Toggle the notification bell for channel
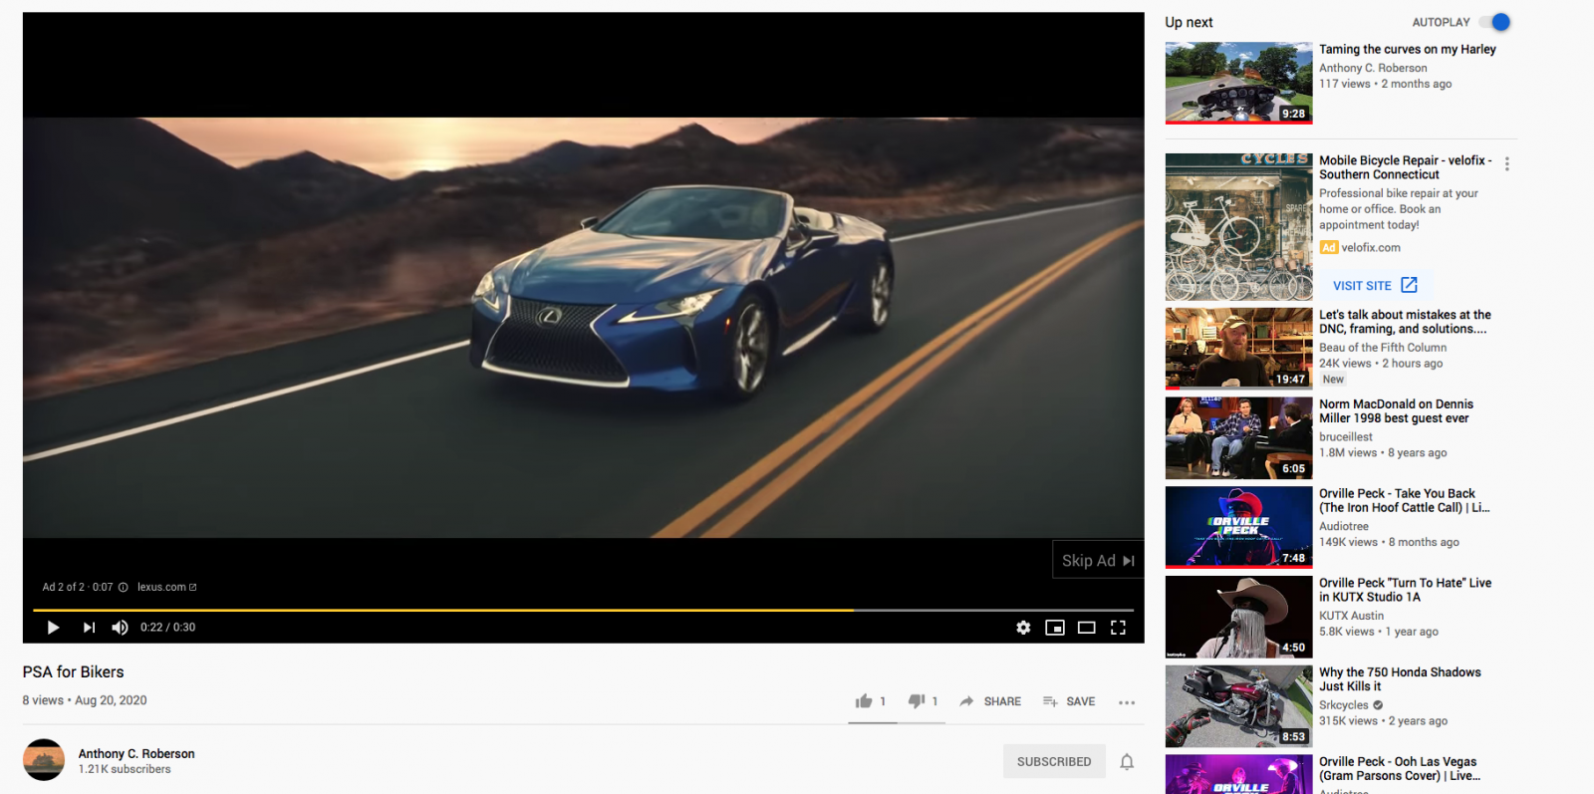 coord(1127,762)
